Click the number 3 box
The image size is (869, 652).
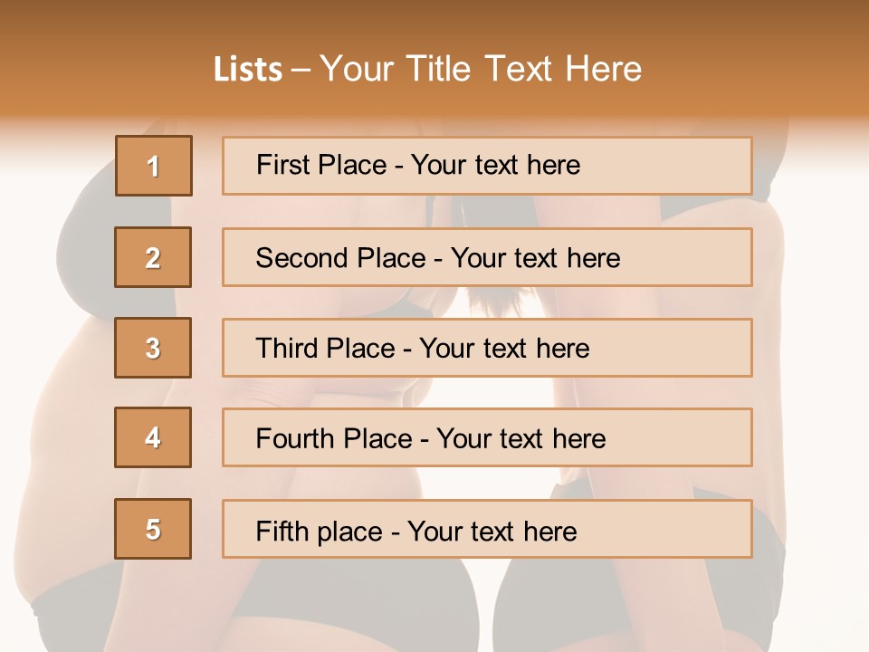click(x=153, y=348)
